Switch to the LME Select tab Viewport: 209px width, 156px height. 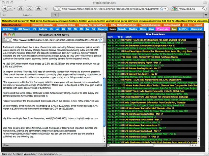coord(24,29)
